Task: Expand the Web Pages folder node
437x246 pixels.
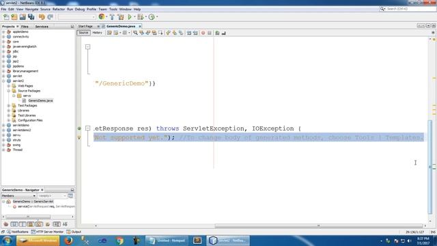Action: [9, 86]
